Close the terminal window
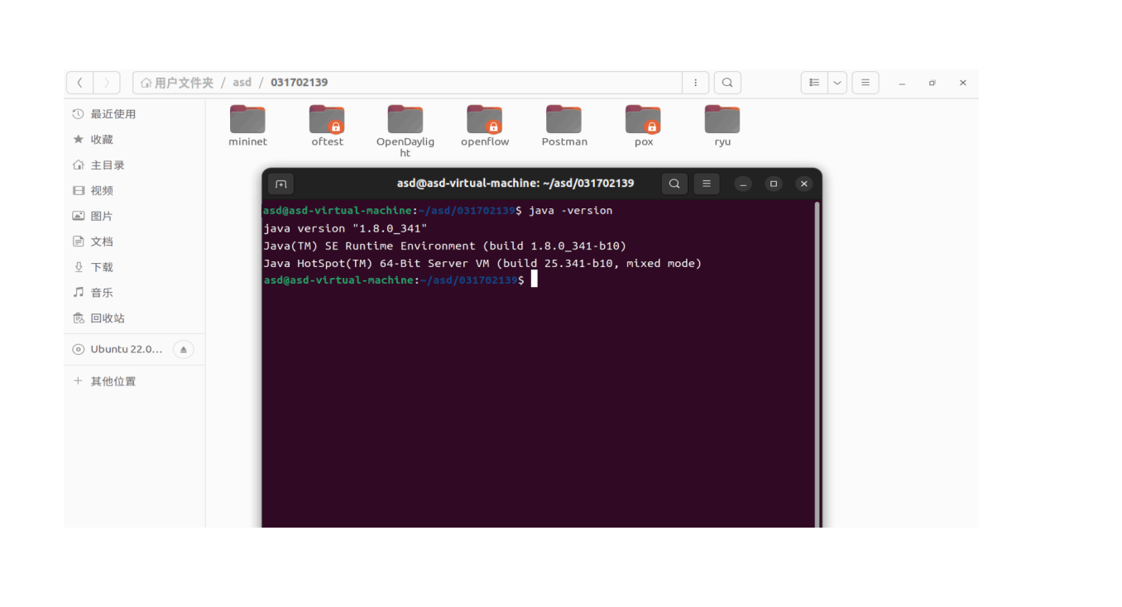Screen dimensions: 1122x607 coord(803,184)
